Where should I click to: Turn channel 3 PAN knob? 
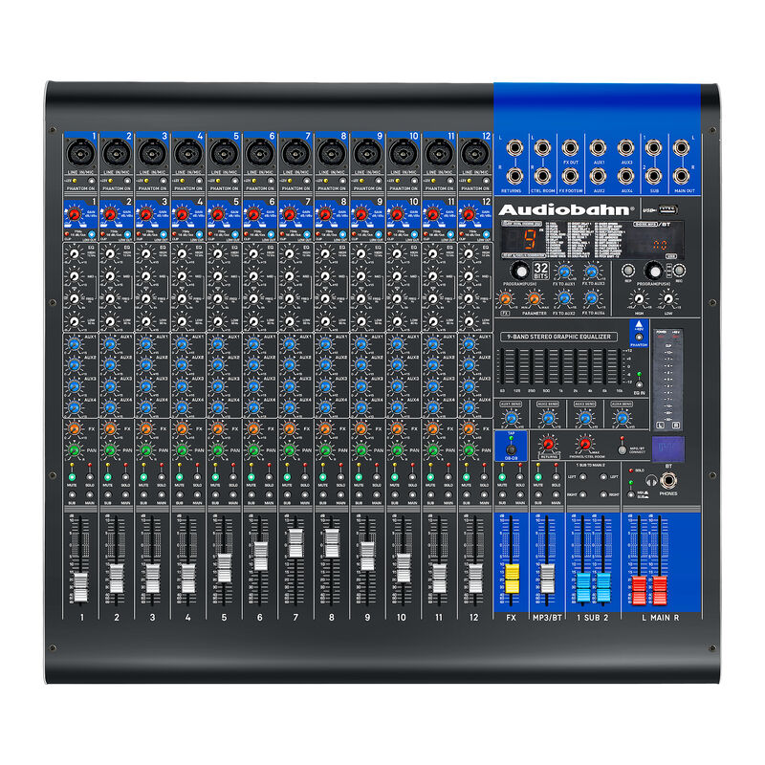tap(145, 449)
